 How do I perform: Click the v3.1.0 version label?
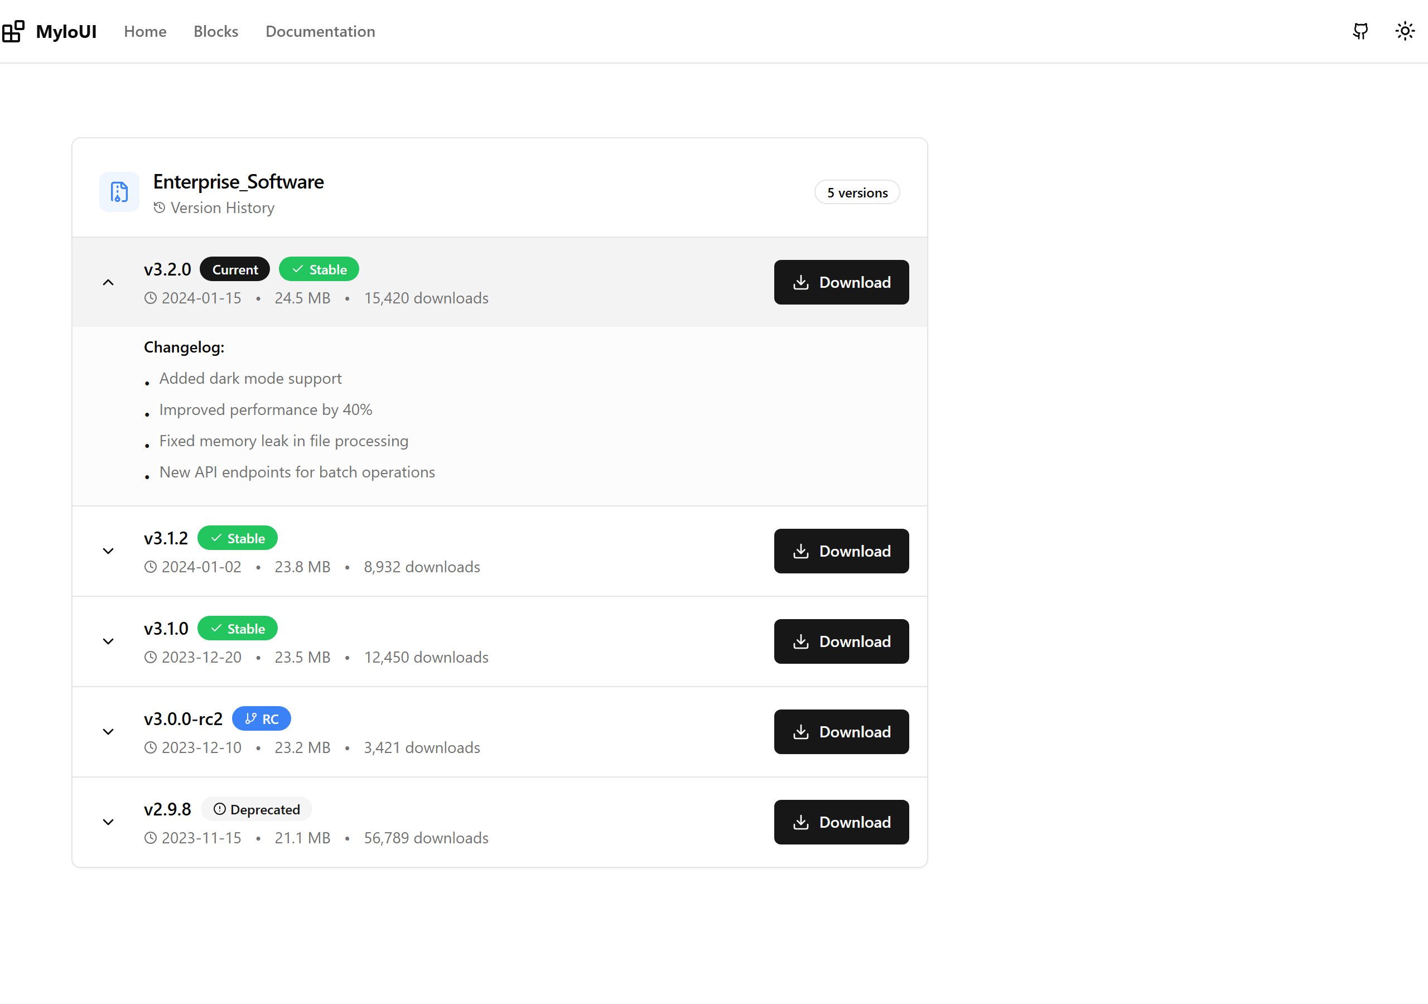pos(166,628)
